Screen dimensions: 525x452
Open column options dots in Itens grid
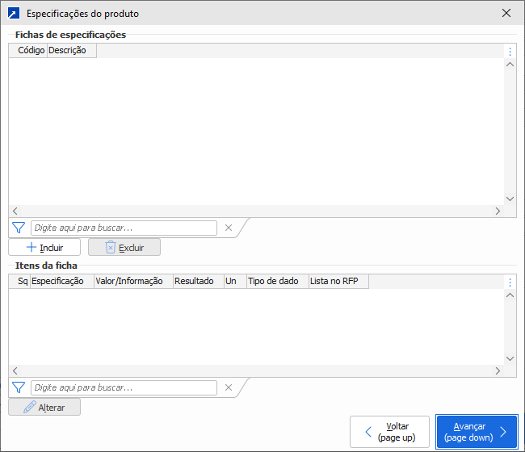pos(510,282)
